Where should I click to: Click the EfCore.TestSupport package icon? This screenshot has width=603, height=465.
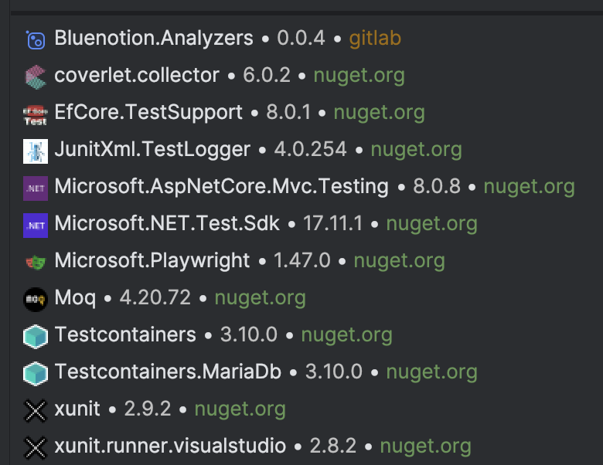click(x=36, y=114)
